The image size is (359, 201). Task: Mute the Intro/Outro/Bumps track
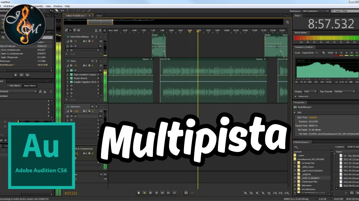pyautogui.click(x=93, y=37)
